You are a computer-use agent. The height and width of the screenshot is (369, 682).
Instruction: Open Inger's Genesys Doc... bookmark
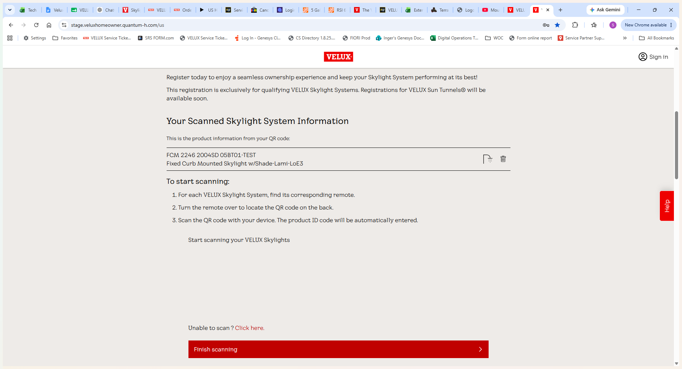pyautogui.click(x=400, y=38)
